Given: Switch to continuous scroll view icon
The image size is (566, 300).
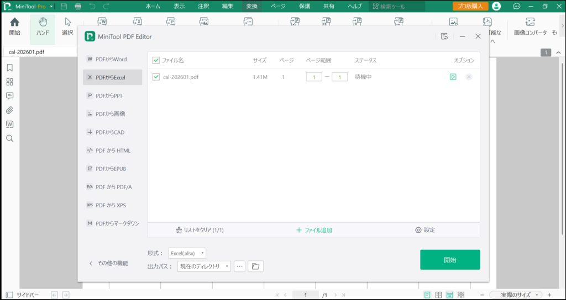Looking at the screenshot, I should 450,294.
